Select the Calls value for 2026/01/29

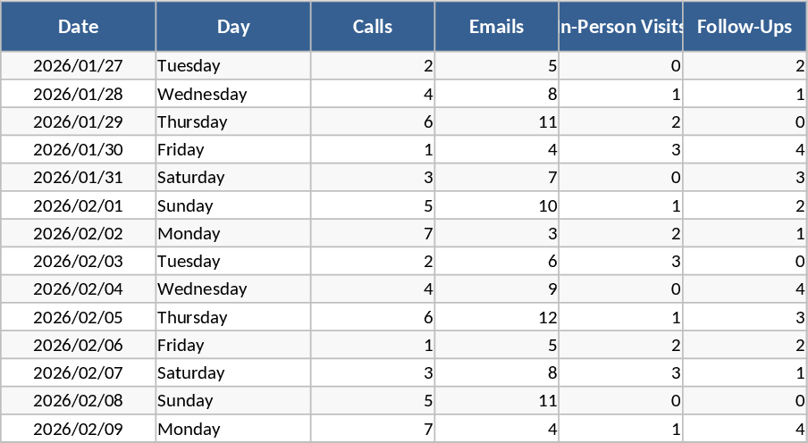373,121
